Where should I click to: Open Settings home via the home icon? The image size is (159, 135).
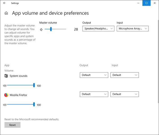6,13
